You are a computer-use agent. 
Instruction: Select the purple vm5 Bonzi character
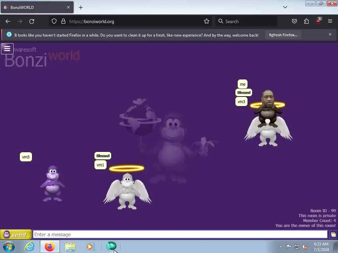52,183
